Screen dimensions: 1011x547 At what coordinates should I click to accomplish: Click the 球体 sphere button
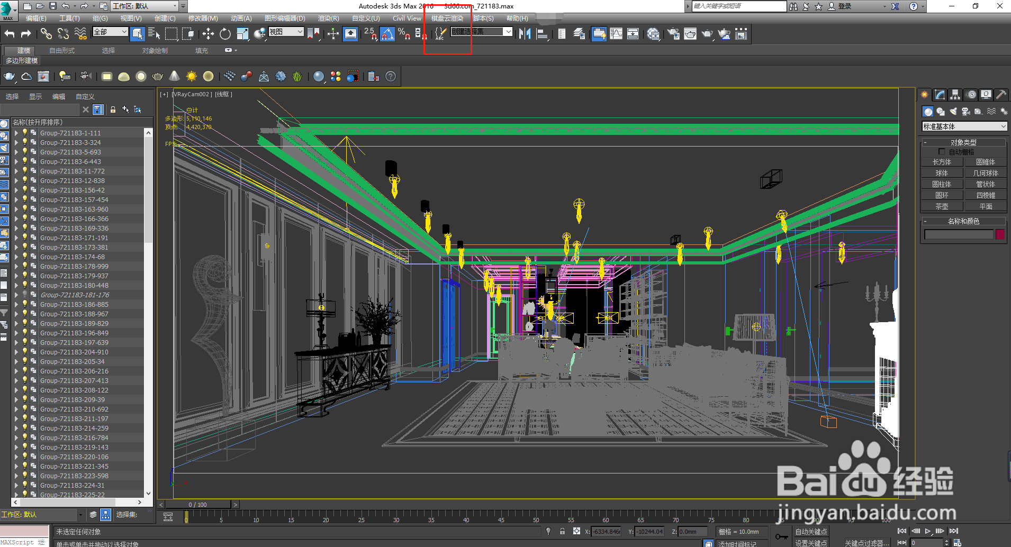tap(942, 173)
